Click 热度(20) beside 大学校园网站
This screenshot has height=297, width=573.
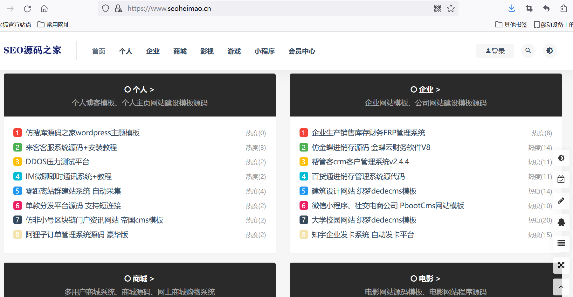click(540, 220)
